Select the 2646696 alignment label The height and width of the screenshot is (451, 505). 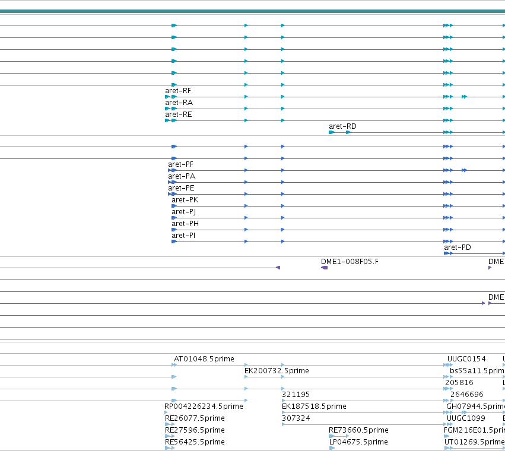(x=467, y=395)
